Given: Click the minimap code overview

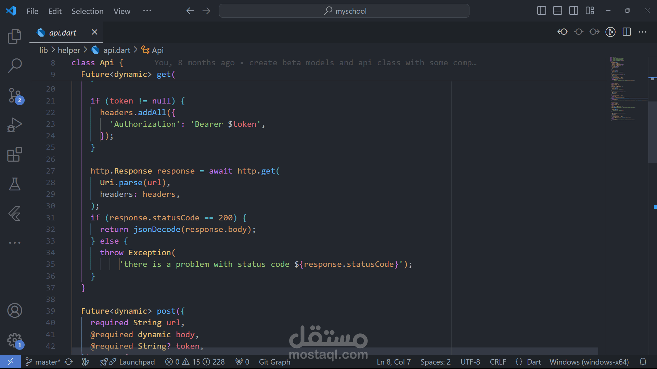Looking at the screenshot, I should tap(623, 89).
